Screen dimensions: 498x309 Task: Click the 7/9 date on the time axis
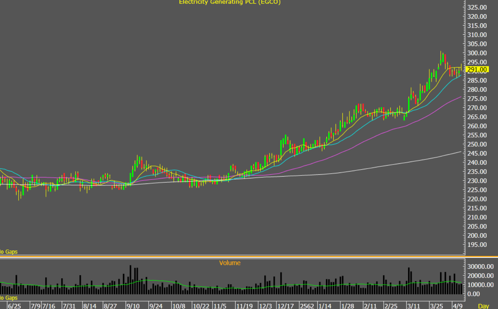[35, 306]
